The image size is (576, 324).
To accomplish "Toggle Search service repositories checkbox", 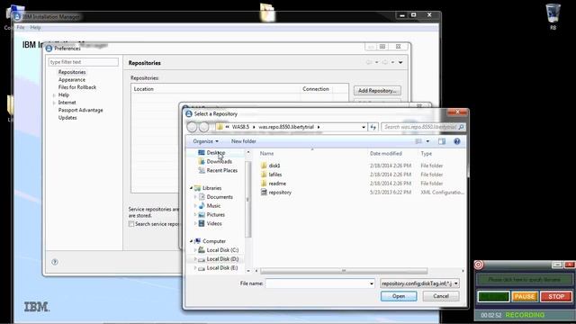I will [x=131, y=224].
